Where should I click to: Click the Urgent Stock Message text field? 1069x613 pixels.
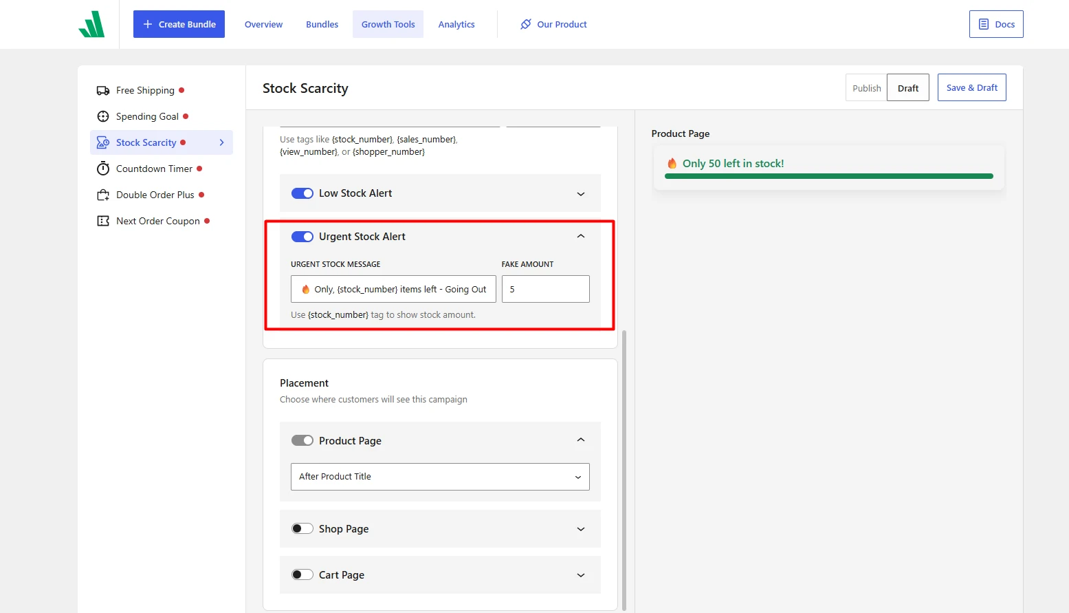[393, 289]
